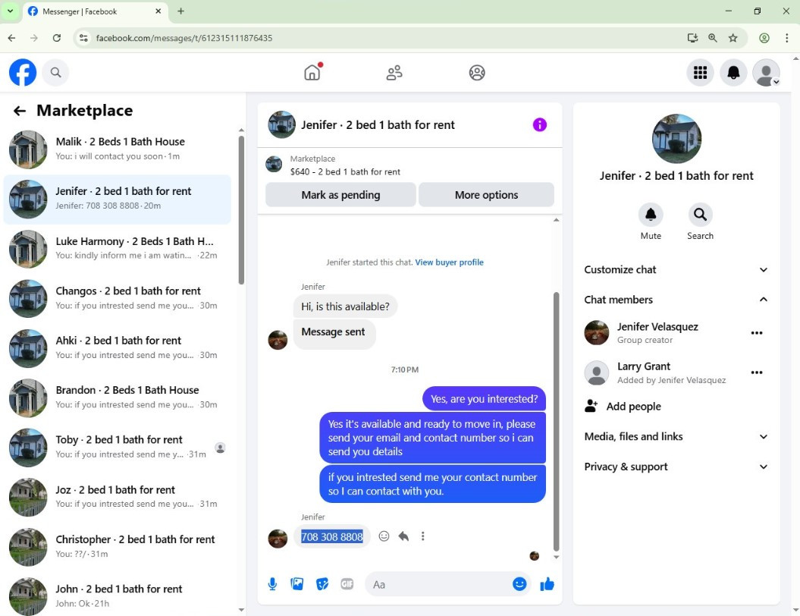This screenshot has width=800, height=616.
Task: Open the Friends icon in top navigation
Action: click(x=394, y=73)
